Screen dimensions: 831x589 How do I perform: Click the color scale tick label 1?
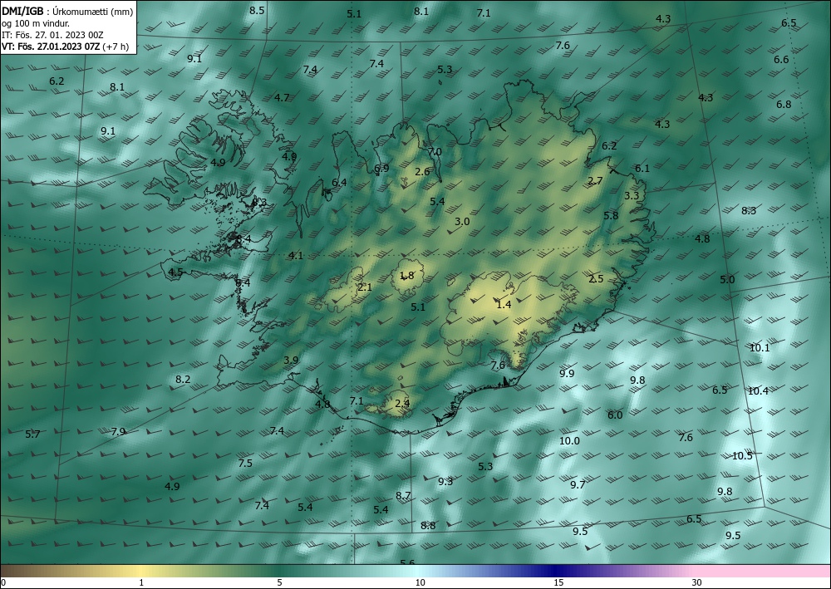click(141, 582)
